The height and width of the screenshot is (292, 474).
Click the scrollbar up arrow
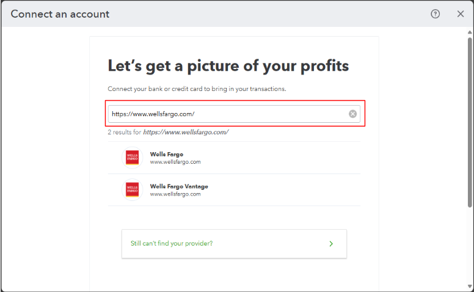click(469, 32)
